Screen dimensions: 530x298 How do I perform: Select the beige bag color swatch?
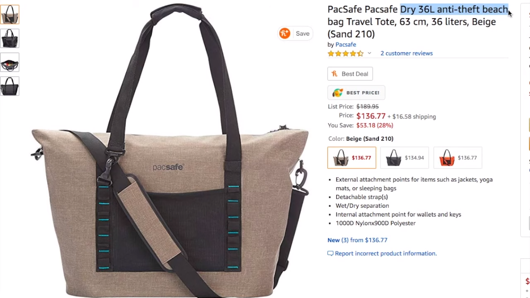(352, 158)
